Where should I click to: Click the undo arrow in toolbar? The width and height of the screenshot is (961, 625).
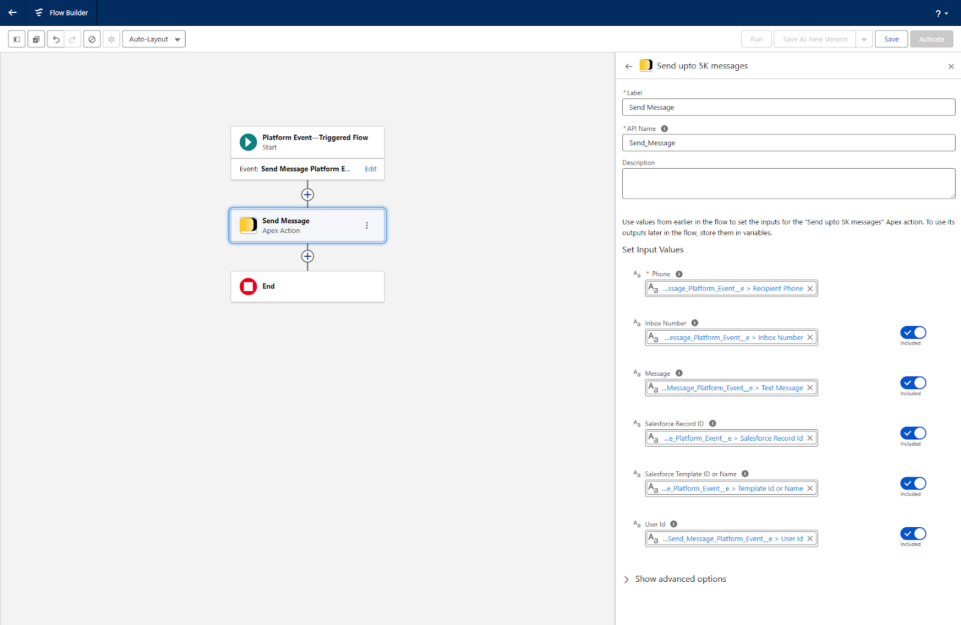click(x=56, y=40)
